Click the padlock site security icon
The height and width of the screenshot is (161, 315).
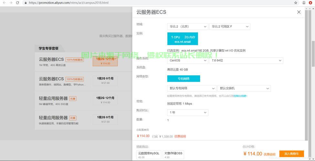[x=25, y=3]
